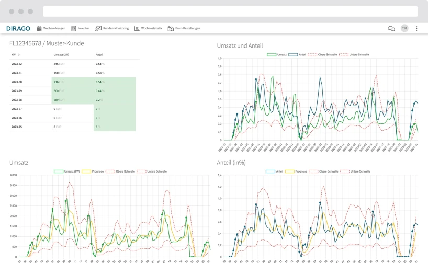Open the three-dot more options menu
Screen dimensions: 428x263
click(416, 28)
